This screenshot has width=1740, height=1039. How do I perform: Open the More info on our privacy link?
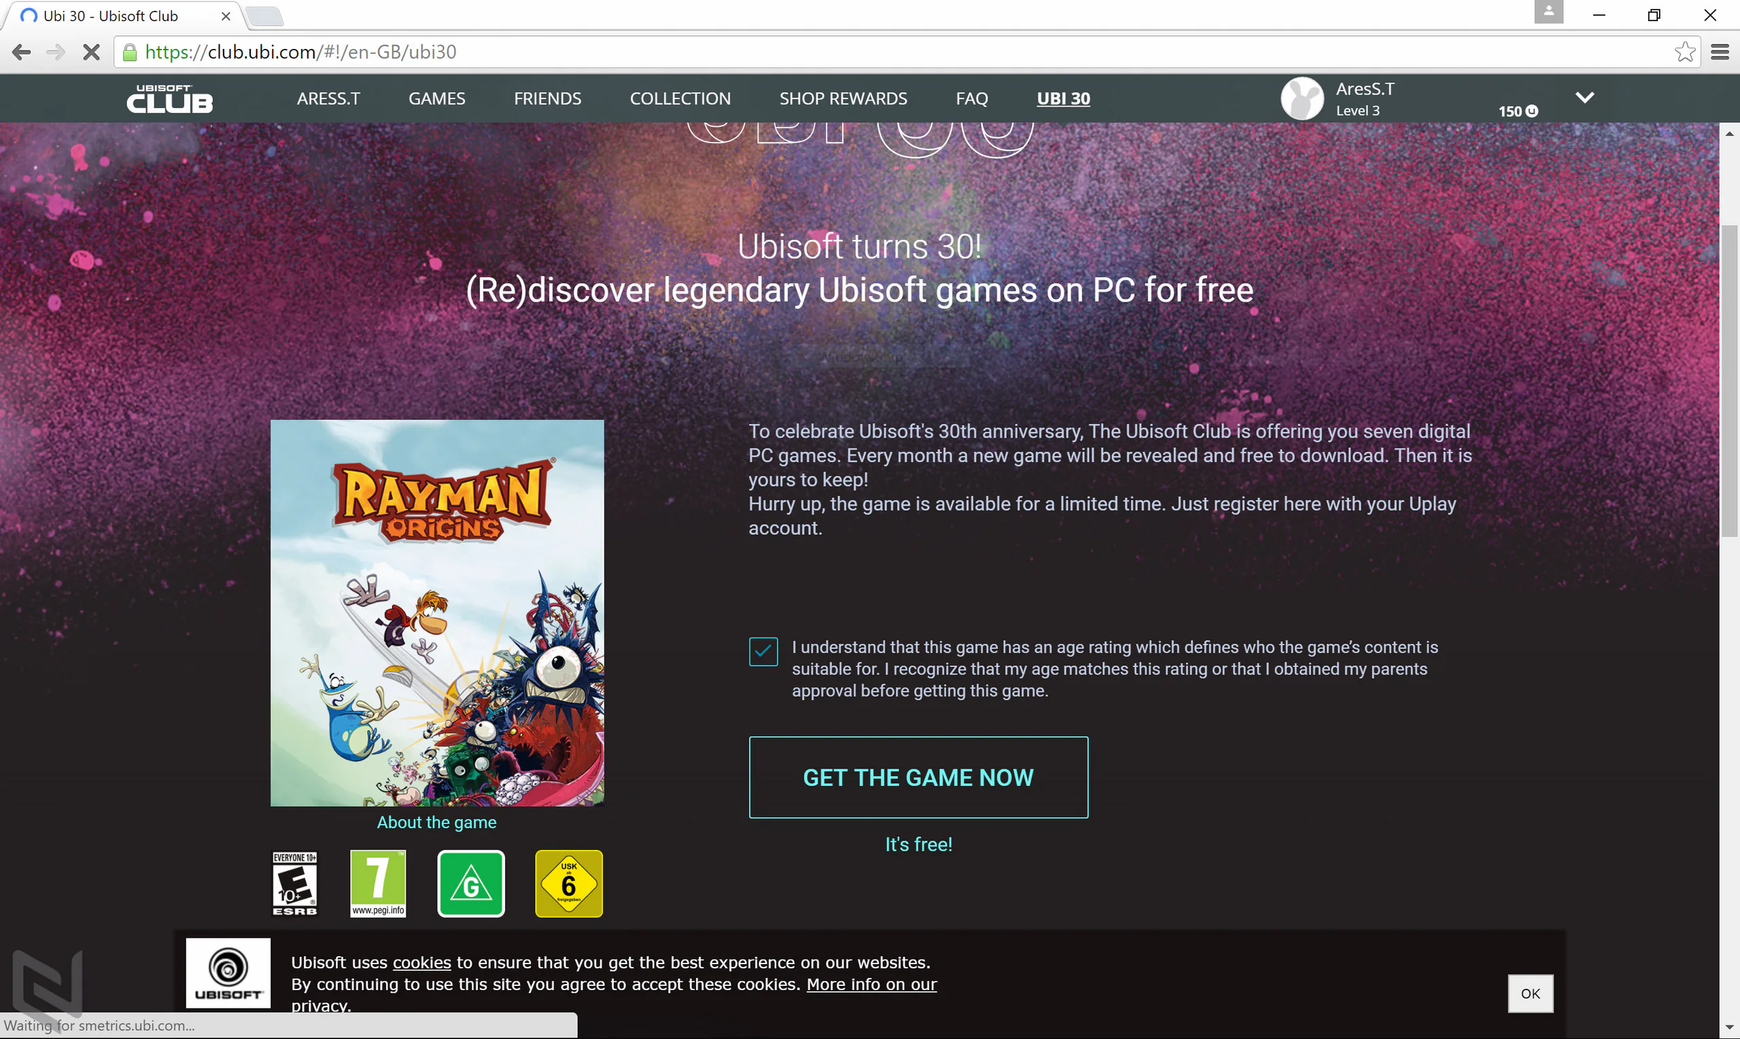click(x=872, y=985)
